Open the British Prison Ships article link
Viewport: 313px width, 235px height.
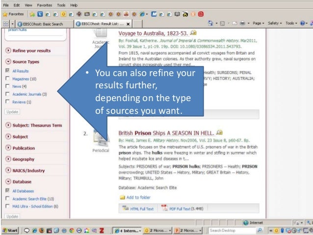click(x=166, y=133)
